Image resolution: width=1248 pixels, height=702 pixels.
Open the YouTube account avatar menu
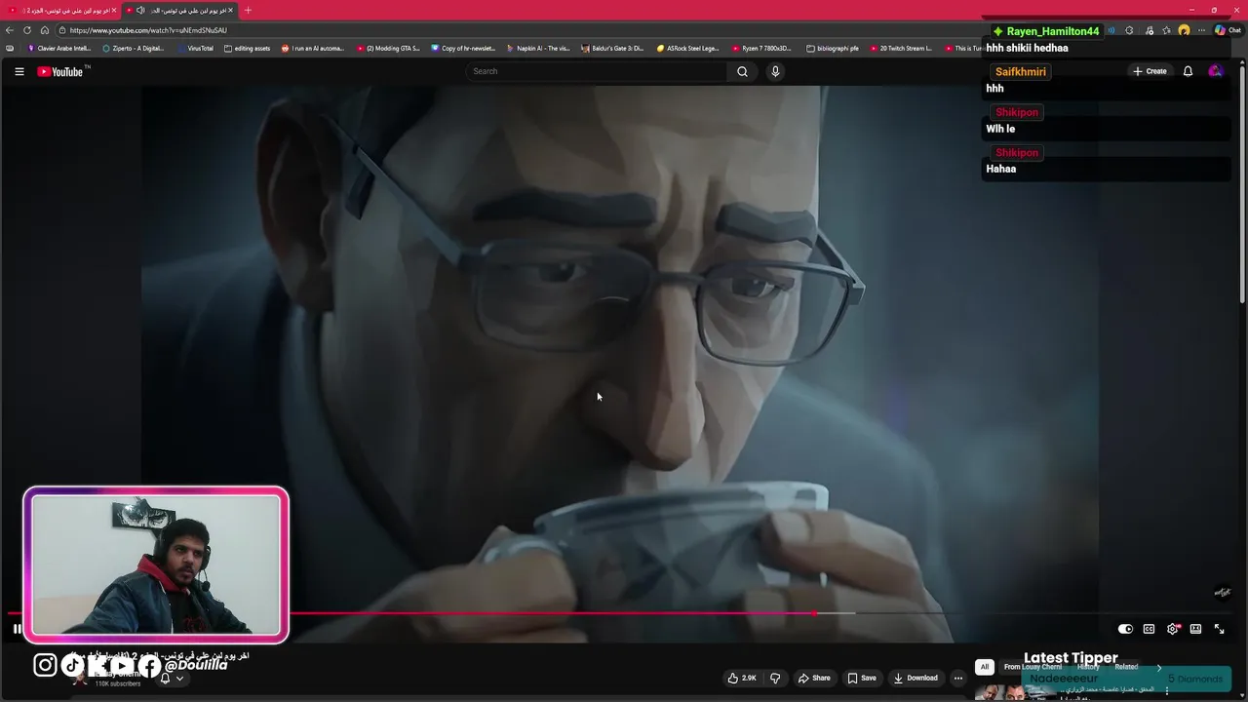pos(1215,71)
